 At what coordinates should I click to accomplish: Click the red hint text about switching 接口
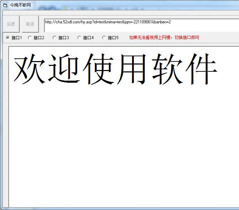coord(164,38)
